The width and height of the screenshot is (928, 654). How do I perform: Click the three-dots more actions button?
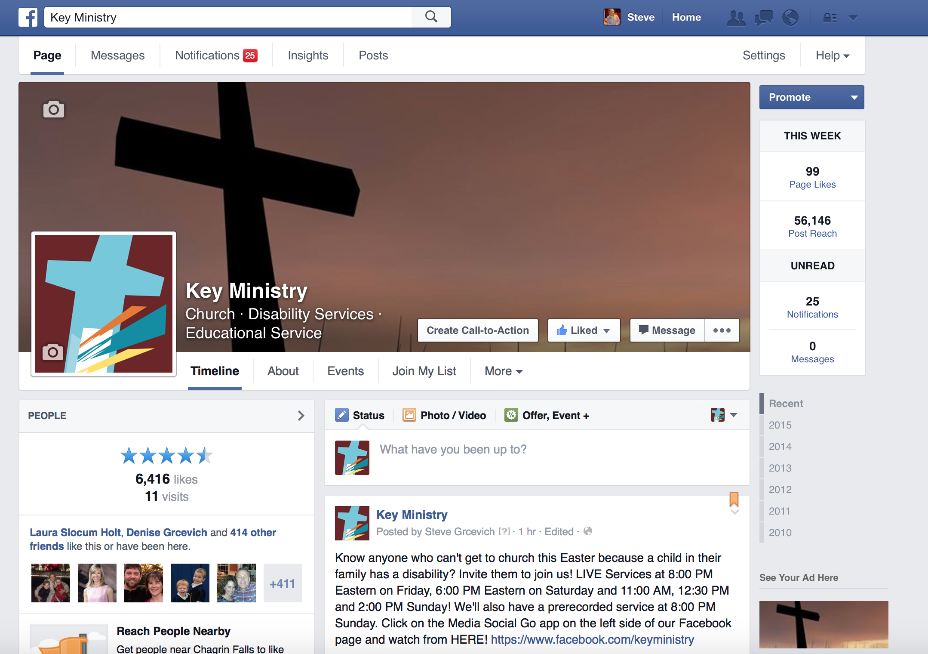coord(722,330)
